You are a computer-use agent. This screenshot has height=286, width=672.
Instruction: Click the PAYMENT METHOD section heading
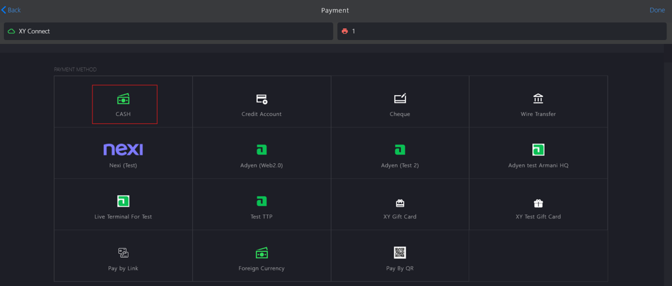(75, 70)
